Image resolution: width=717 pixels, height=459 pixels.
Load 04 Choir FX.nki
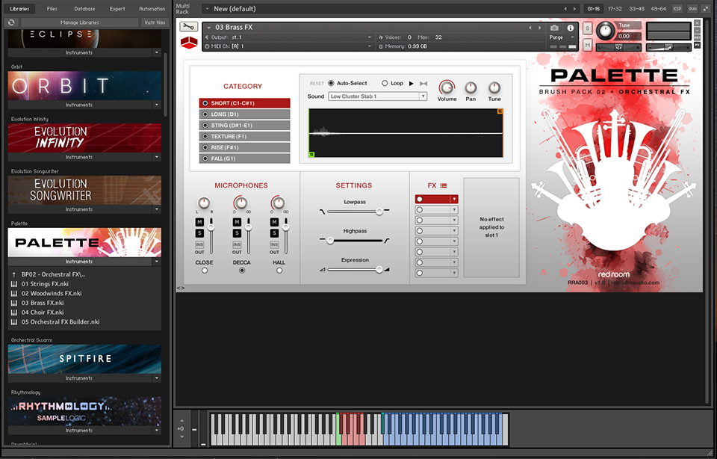pos(43,312)
